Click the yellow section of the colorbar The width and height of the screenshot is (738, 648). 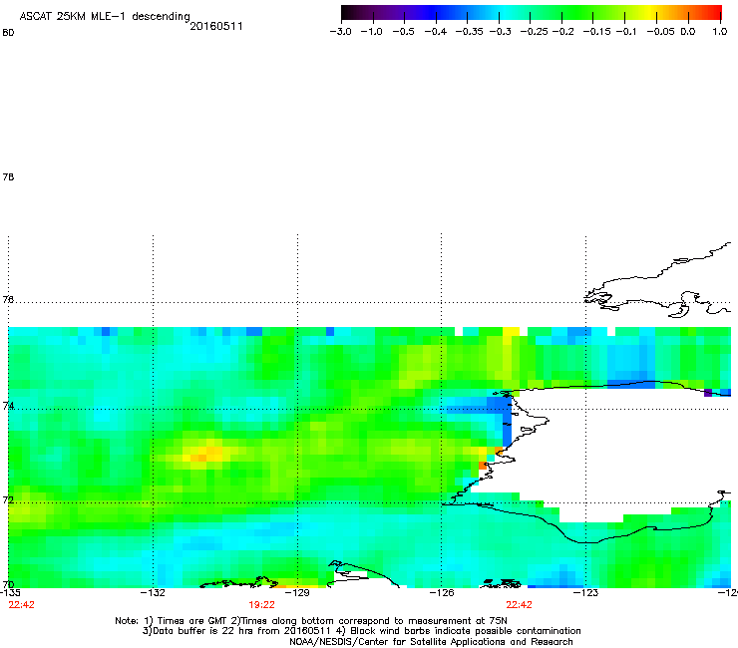(x=652, y=13)
